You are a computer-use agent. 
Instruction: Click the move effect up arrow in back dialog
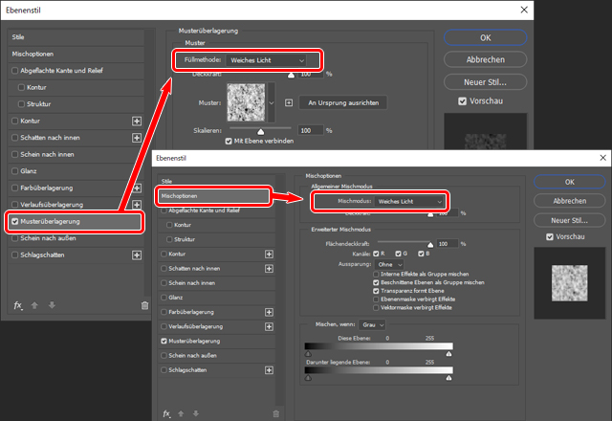click(34, 305)
